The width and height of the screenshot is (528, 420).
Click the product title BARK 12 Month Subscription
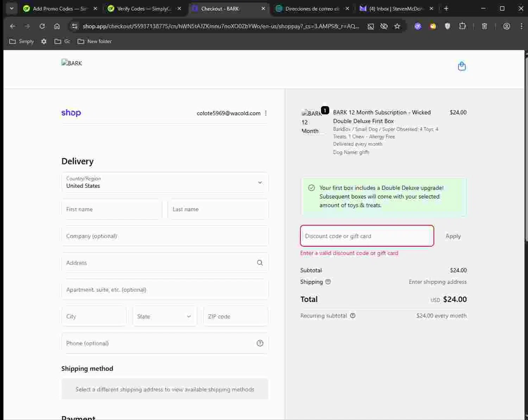click(382, 117)
